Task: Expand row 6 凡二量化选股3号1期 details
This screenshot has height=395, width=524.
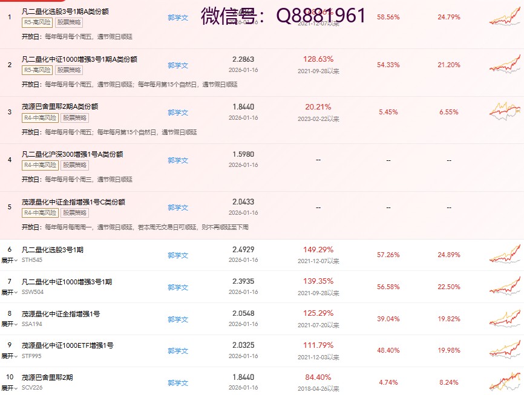Action: click(x=9, y=260)
